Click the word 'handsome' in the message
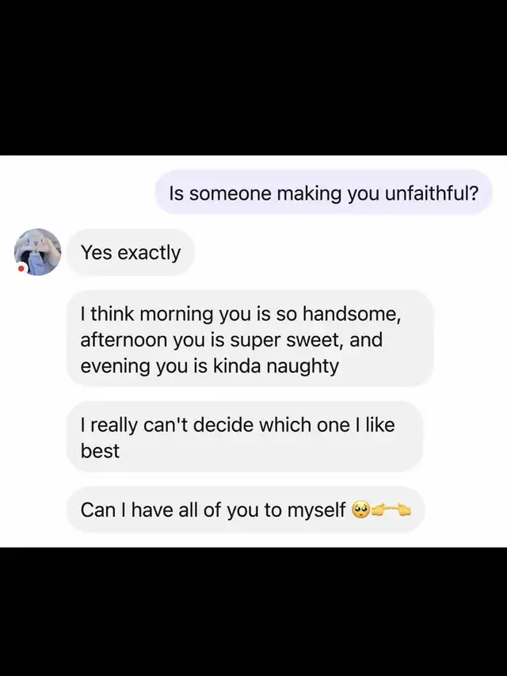The height and width of the screenshot is (676, 507). (x=350, y=313)
